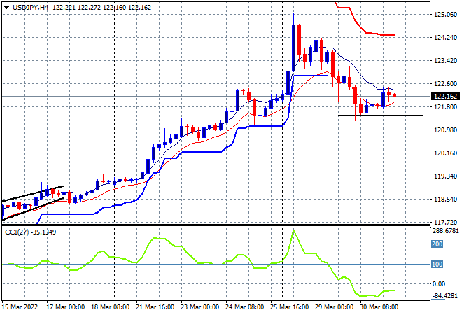Image resolution: width=462 pixels, height=315 pixels.
Task: Click the 123.420 price axis label
Action: (x=445, y=61)
